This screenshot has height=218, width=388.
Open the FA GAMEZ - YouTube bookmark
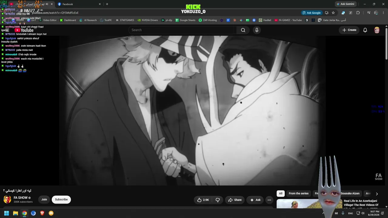[x=288, y=20]
